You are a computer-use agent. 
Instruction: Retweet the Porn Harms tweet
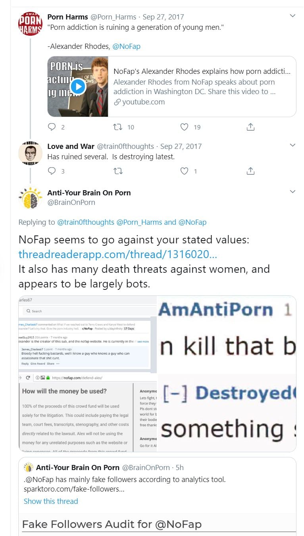(118, 127)
